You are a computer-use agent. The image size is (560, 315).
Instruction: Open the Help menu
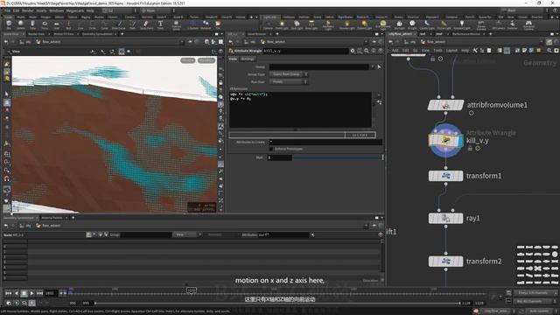(x=90, y=10)
